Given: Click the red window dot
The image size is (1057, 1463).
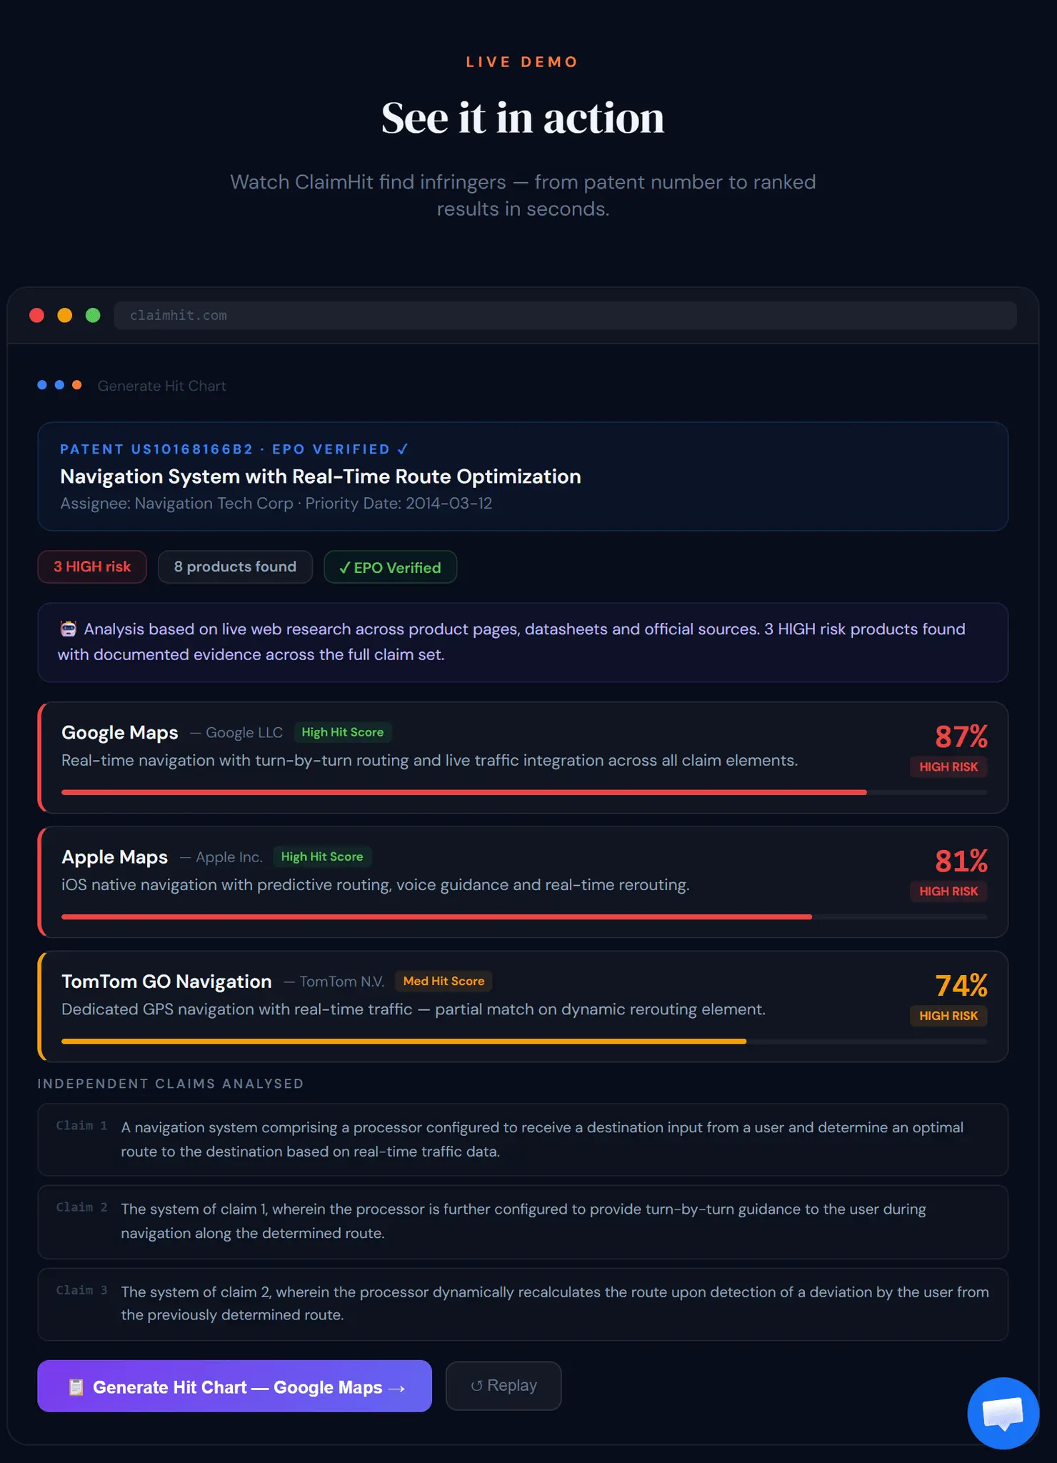Looking at the screenshot, I should (x=36, y=315).
